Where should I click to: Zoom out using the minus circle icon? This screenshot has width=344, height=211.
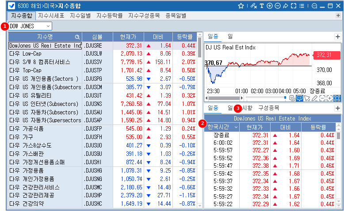pyautogui.click(x=277, y=6)
